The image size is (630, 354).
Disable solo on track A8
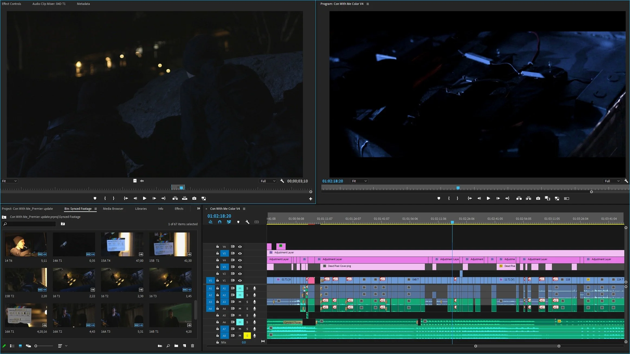pyautogui.click(x=247, y=336)
